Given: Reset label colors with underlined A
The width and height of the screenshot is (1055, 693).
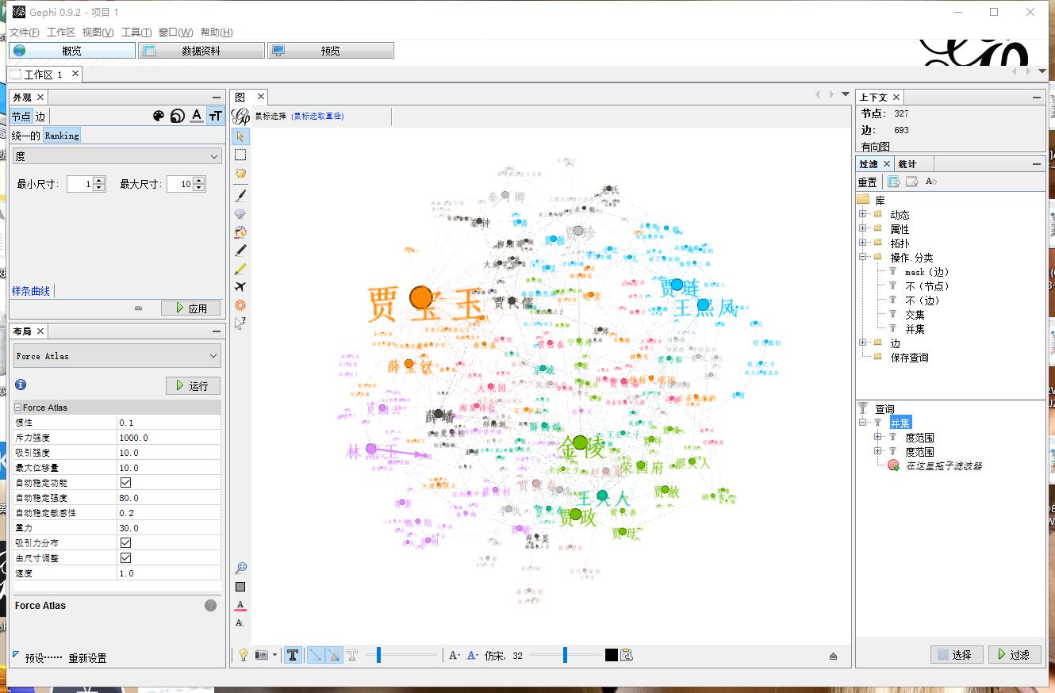Looking at the screenshot, I should pyautogui.click(x=240, y=606).
